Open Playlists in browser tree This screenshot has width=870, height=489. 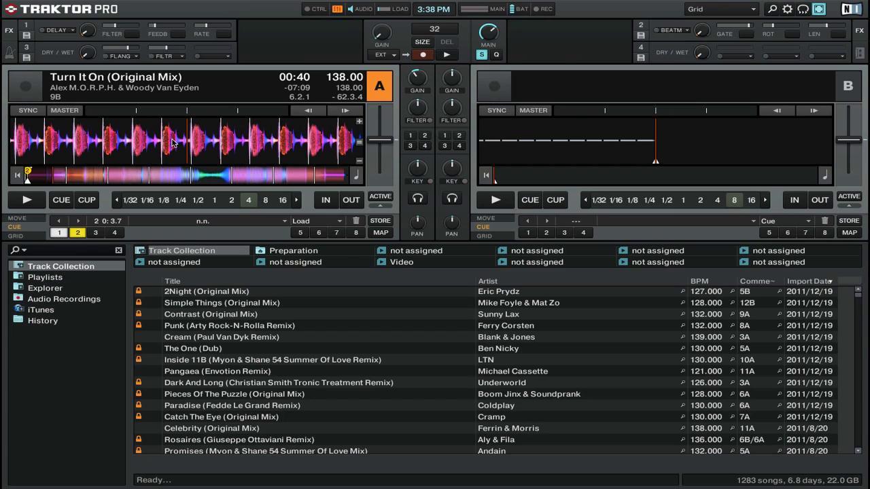pyautogui.click(x=45, y=277)
